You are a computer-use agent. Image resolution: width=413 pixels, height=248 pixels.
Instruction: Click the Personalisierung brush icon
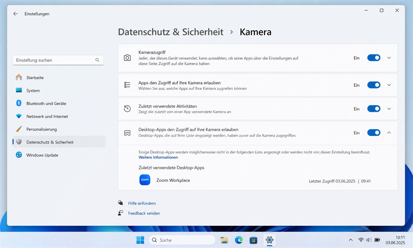[19, 129]
